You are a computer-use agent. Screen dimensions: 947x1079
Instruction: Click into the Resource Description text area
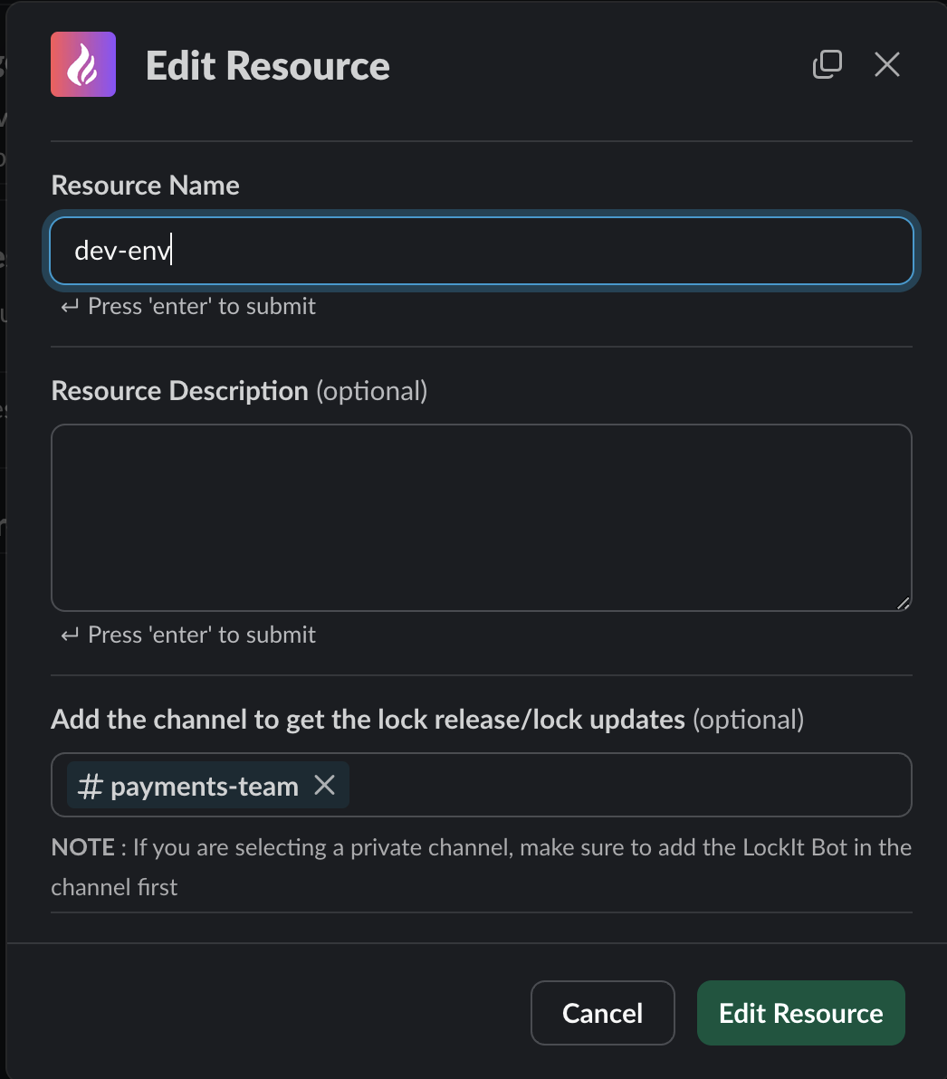[481, 517]
